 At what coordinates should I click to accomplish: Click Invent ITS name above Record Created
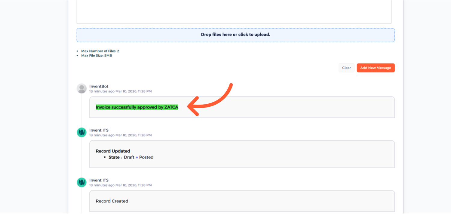point(99,180)
